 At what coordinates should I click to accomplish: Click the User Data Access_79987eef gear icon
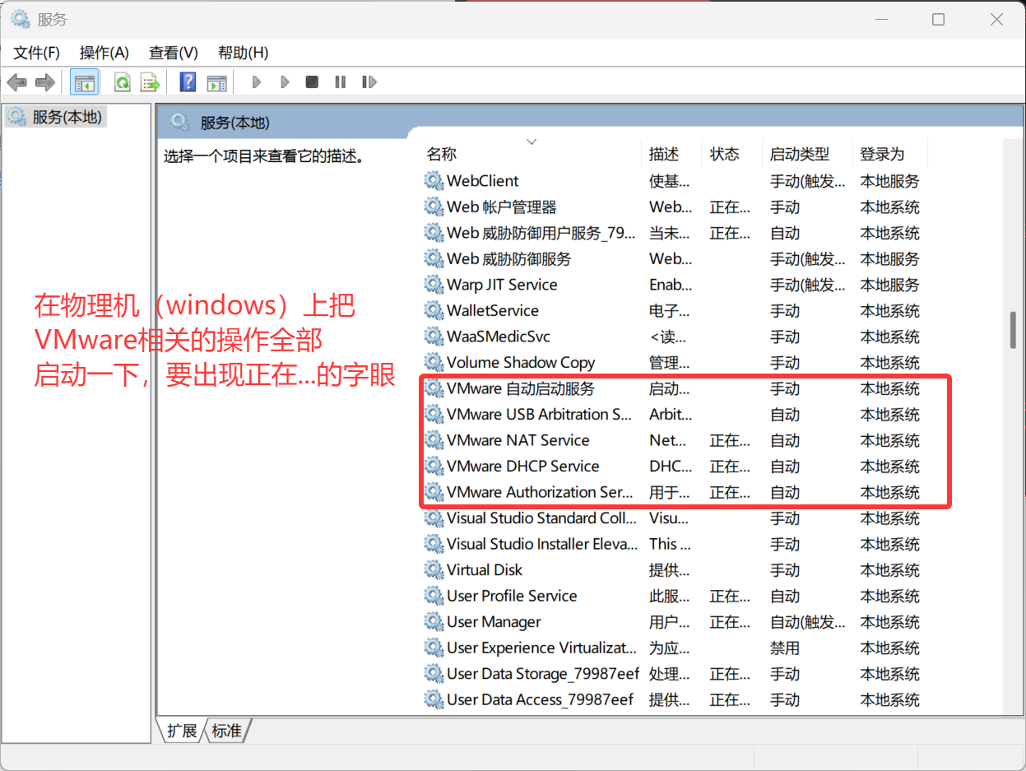coord(434,699)
